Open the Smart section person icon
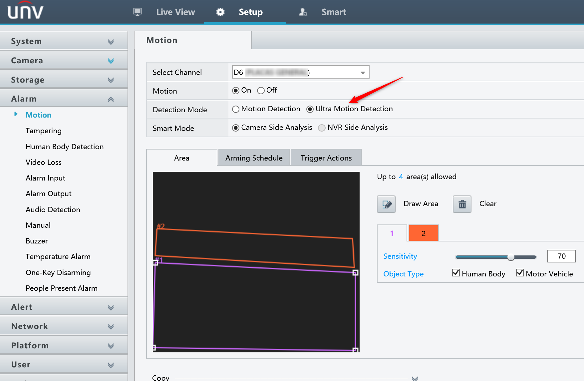 point(303,12)
